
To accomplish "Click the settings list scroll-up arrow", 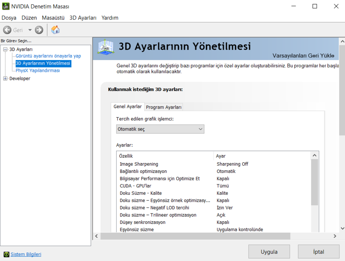I will 315,155.
